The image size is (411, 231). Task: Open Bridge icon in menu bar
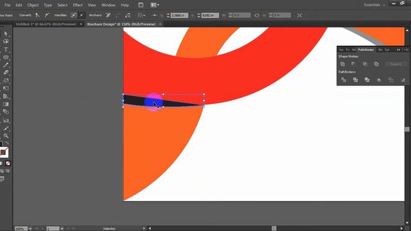[141, 4]
